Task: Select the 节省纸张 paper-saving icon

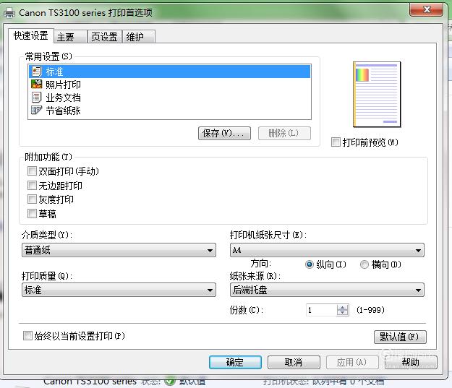Action: (37, 111)
